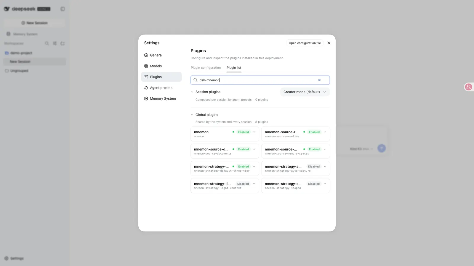Click new workspace folder icon in background
The width and height of the screenshot is (474, 266).
[x=63, y=43]
